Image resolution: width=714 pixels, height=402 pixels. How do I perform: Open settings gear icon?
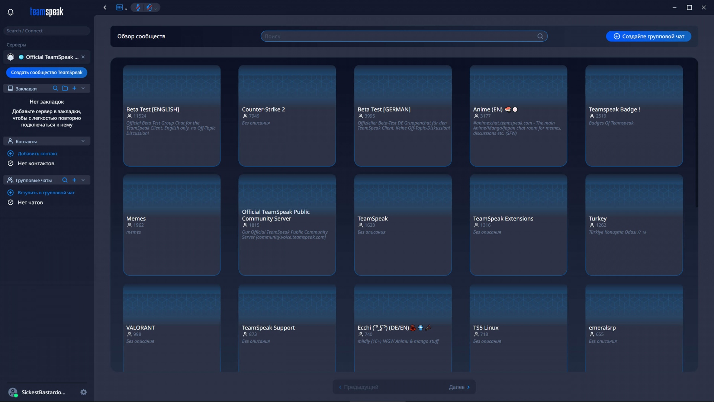[x=84, y=392]
